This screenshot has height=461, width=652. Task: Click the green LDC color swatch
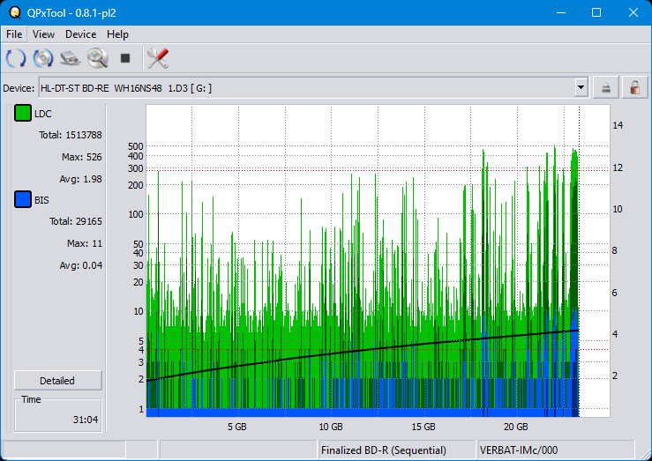23,114
